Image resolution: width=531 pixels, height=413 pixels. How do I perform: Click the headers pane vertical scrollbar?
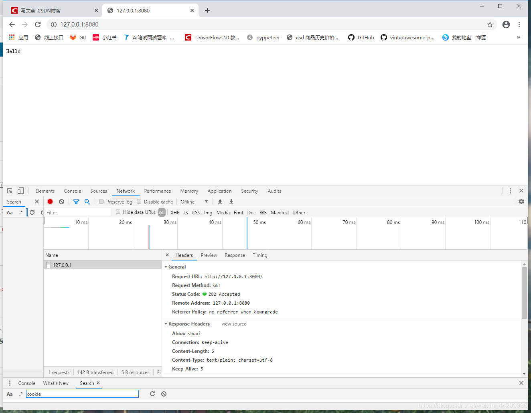coord(524,293)
